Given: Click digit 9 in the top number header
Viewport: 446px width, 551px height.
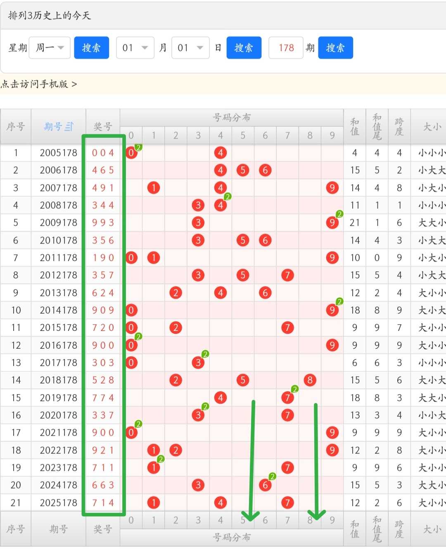Looking at the screenshot, I should click(332, 135).
